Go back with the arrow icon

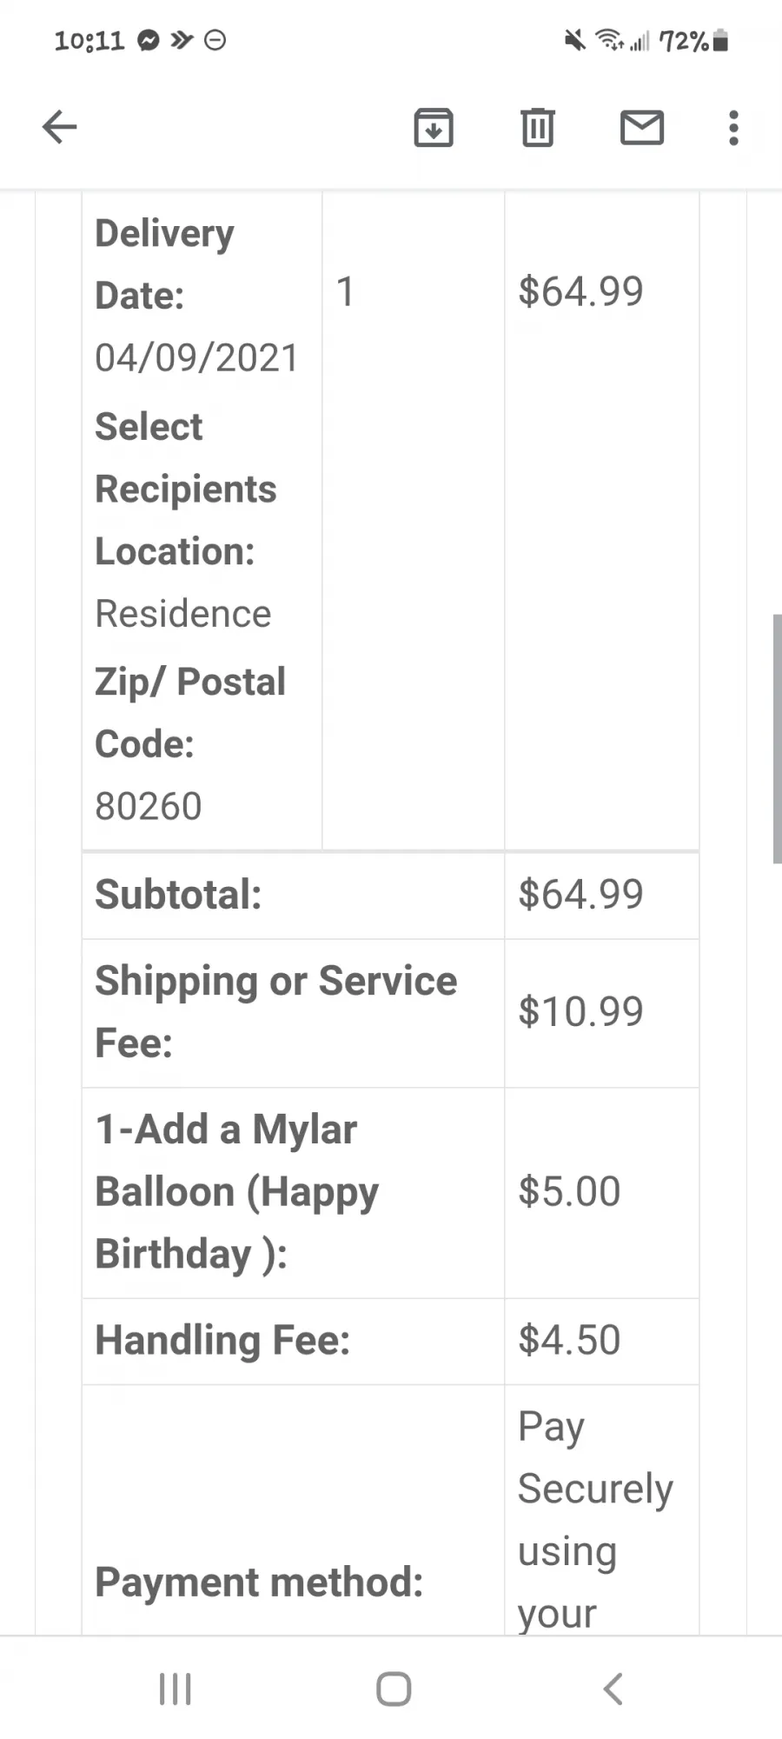point(59,128)
